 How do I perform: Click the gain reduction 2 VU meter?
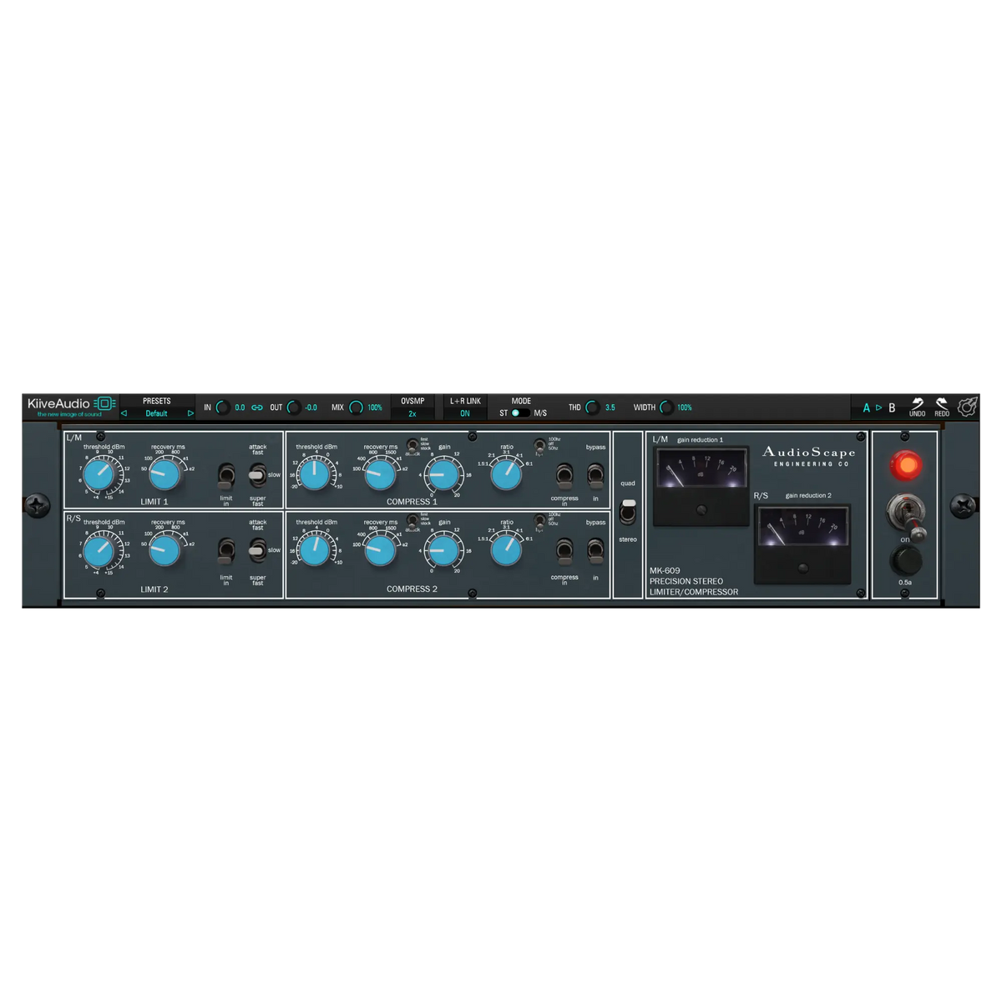[802, 543]
